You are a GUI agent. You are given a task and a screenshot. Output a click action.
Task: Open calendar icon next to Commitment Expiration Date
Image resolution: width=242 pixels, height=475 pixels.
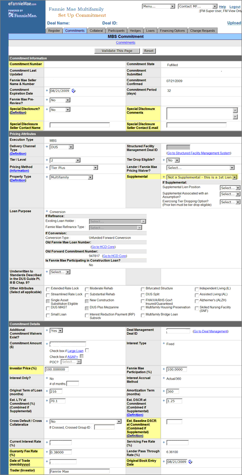pyautogui.click(x=73, y=91)
